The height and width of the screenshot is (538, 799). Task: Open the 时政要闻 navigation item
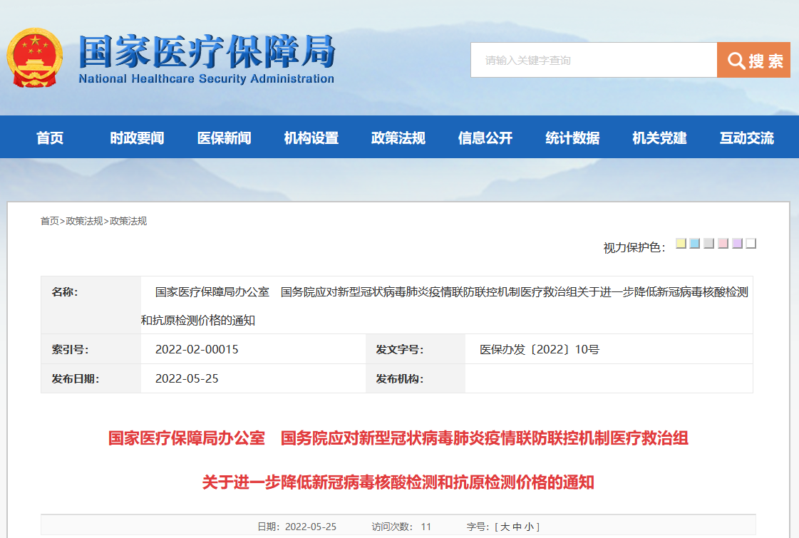click(x=137, y=138)
